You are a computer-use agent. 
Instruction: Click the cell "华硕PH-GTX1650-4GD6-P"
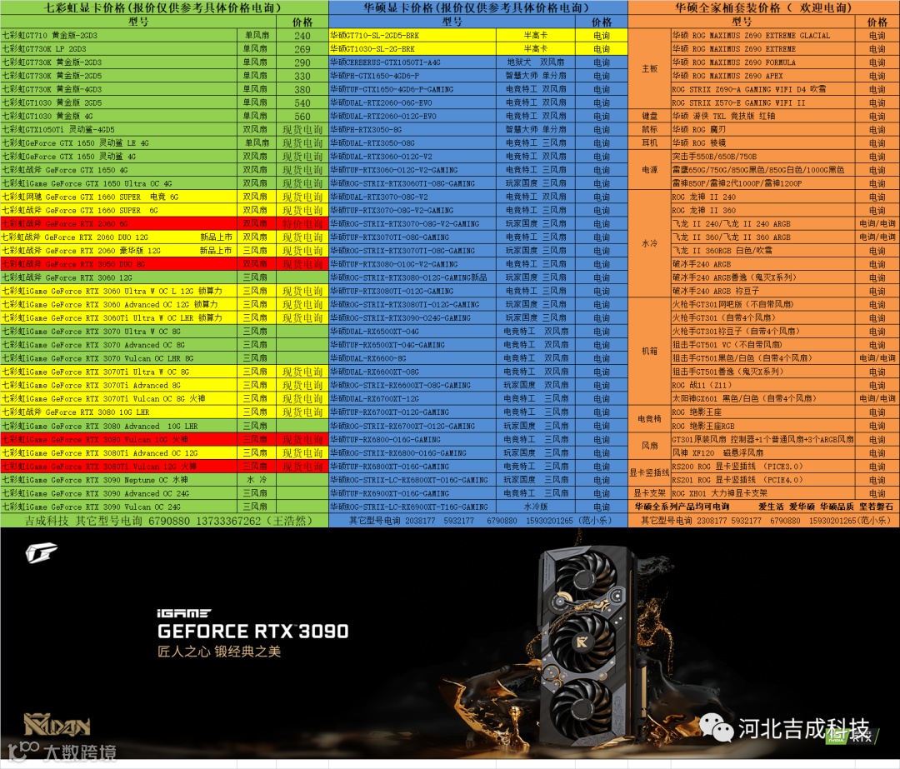[412, 77]
